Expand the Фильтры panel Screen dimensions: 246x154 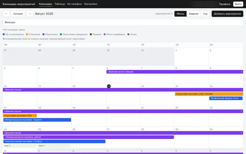pyautogui.click(x=123, y=22)
